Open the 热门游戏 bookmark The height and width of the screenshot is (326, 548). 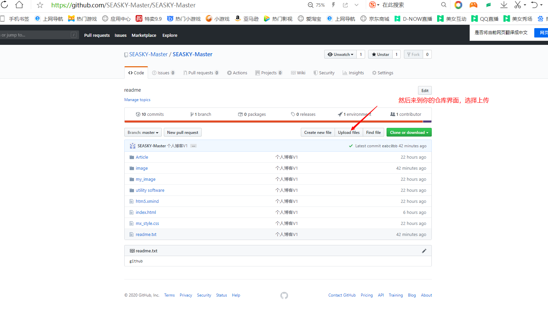coord(82,19)
